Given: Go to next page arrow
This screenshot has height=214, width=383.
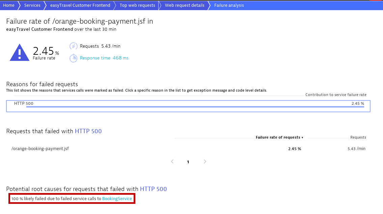Looking at the screenshot, I should pos(205,162).
